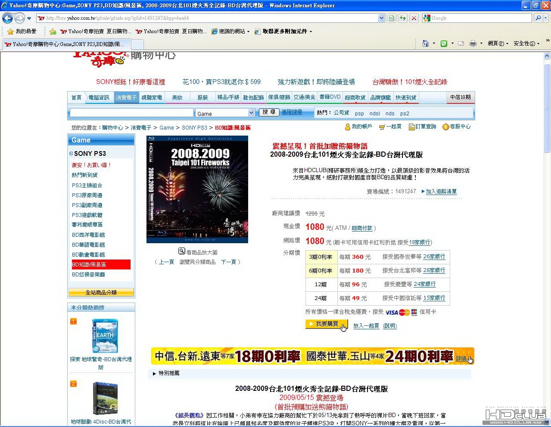The height and width of the screenshot is (427, 551).
Task: Click the Read Mail envelope icon
Action: (461, 43)
